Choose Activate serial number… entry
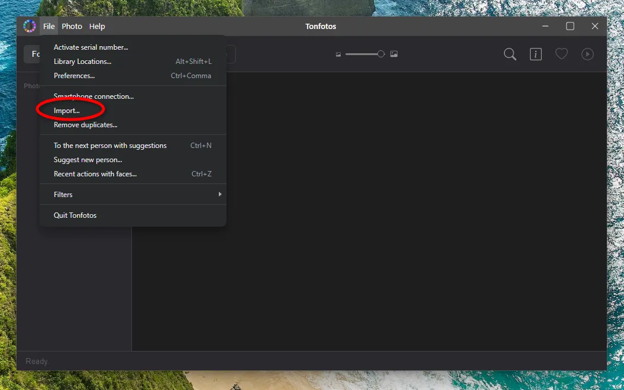 (x=133, y=47)
